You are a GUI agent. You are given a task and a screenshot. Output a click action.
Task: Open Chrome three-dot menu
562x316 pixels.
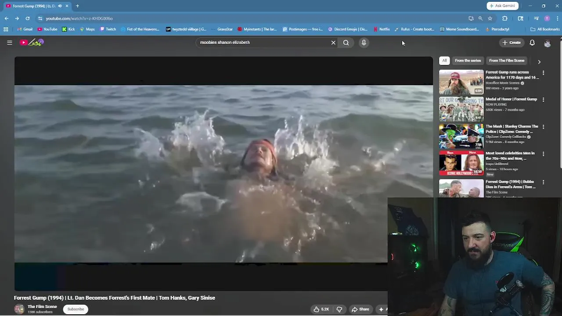[x=557, y=18]
